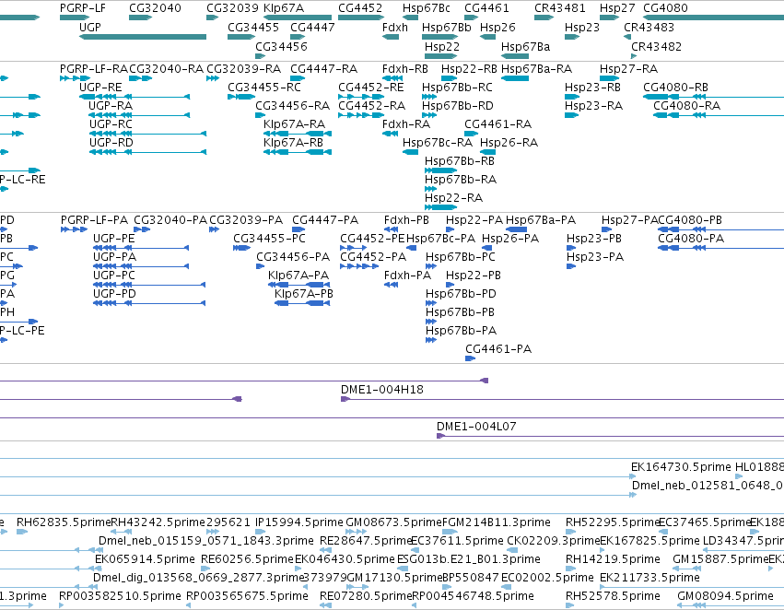Click the UGP-PE protein label
This screenshot has height=610, width=784.
pos(114,239)
